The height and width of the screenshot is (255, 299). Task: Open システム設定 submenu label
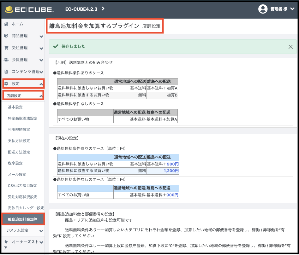[17, 230]
